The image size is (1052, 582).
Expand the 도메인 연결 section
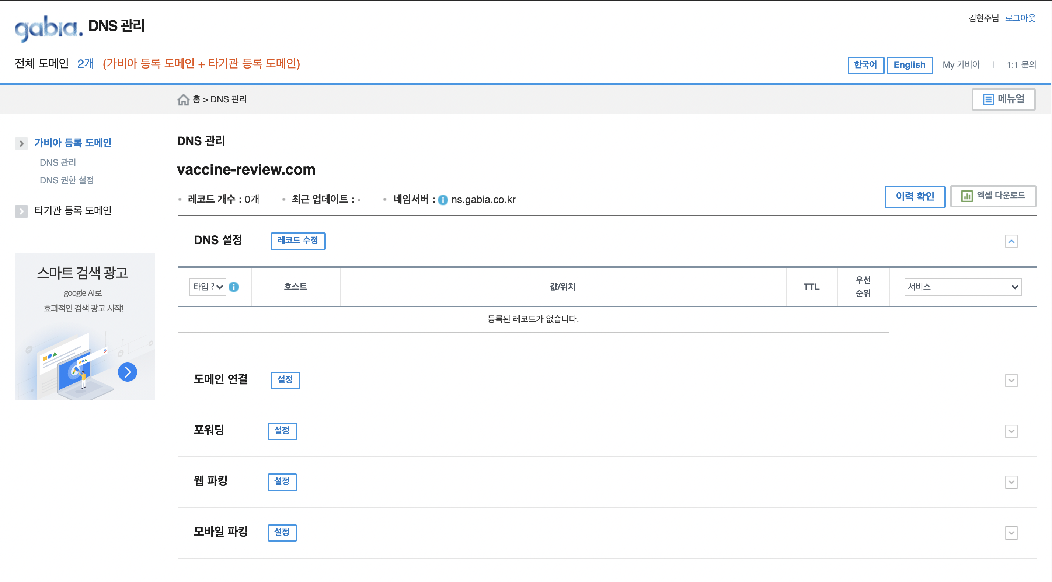(1011, 381)
